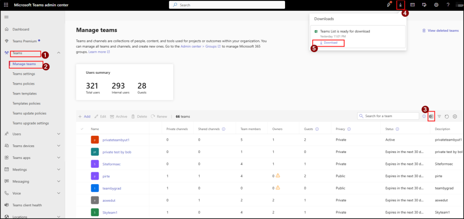The height and width of the screenshot is (219, 464).
Task: Collapse the Teams navigation section
Action: coord(58,53)
